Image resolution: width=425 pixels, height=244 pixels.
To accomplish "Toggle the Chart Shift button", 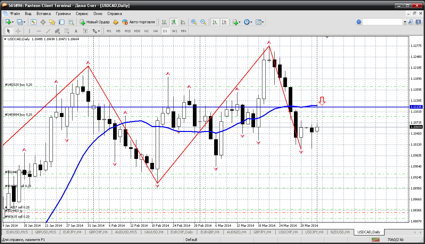I will [x=224, y=22].
